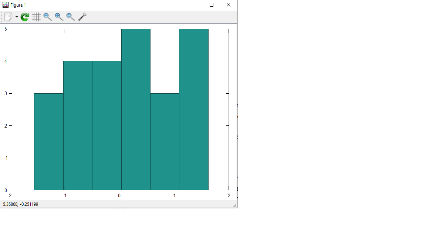Click the short bar ending near x=1
426x239 pixels.
[165, 142]
